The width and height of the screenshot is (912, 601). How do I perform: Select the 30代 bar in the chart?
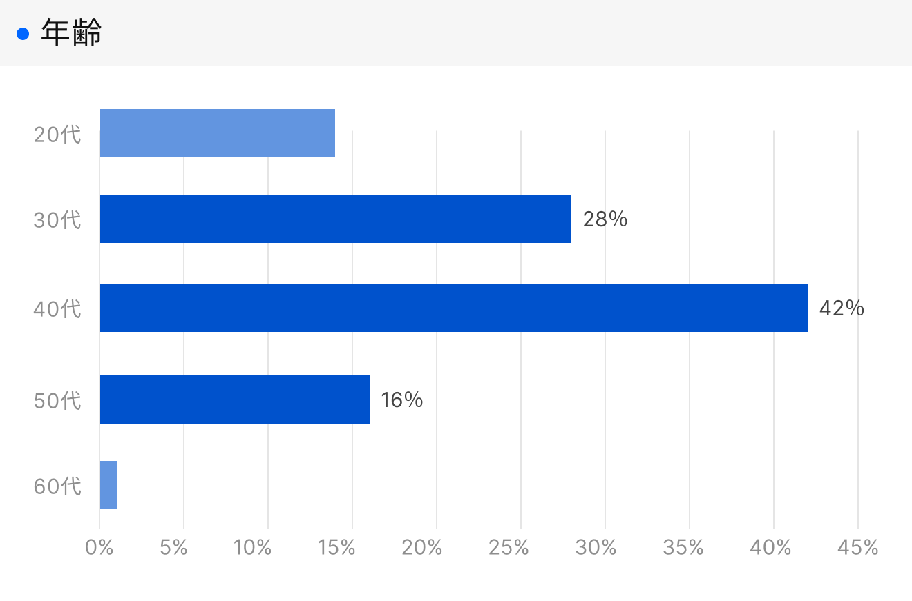click(335, 219)
